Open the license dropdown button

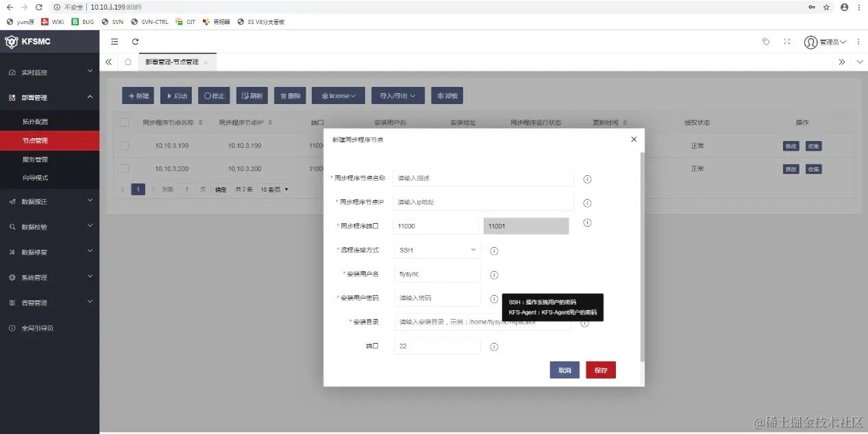(x=338, y=96)
